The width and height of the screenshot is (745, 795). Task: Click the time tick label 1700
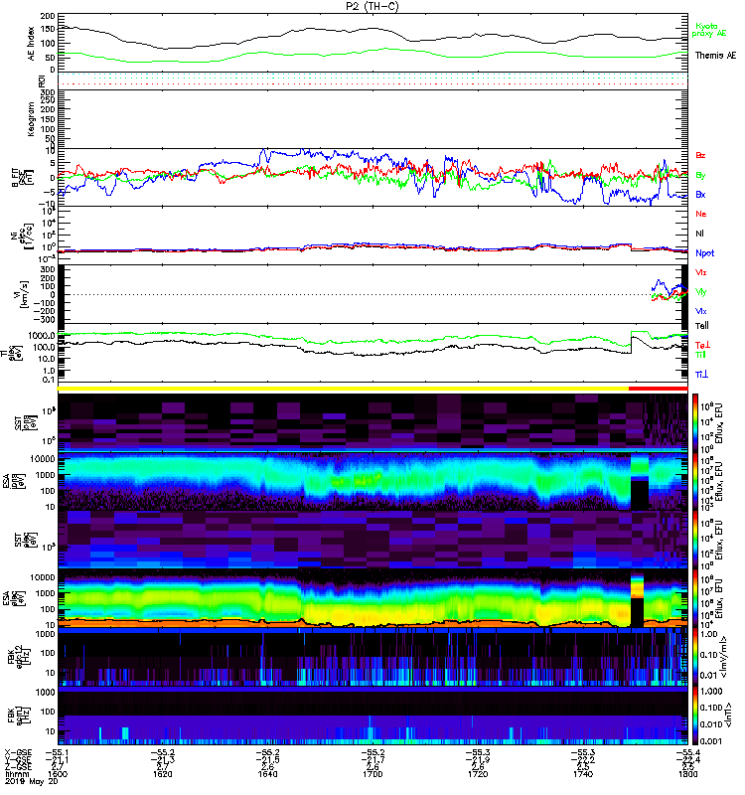372,774
